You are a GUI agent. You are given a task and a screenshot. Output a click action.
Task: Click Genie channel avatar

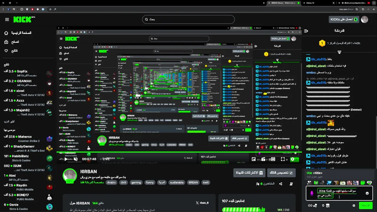click(x=49, y=207)
